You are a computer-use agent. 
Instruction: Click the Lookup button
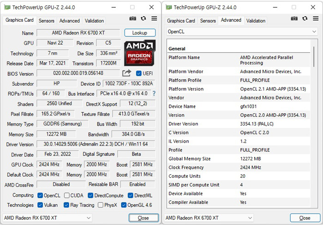(140, 33)
